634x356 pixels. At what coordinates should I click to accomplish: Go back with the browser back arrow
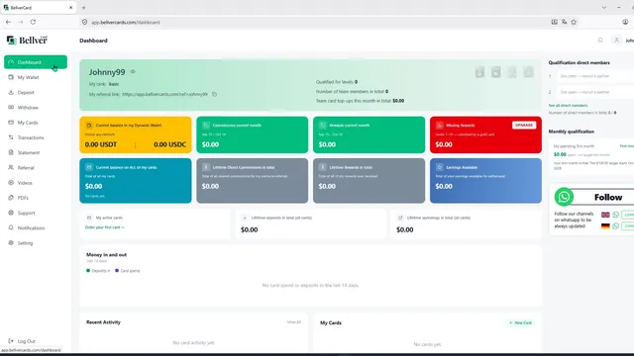pos(8,22)
